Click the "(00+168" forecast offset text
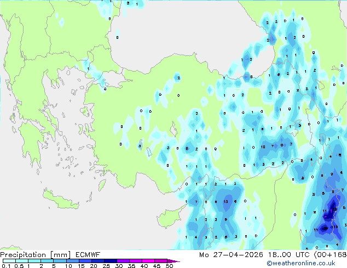 (x=330, y=255)
